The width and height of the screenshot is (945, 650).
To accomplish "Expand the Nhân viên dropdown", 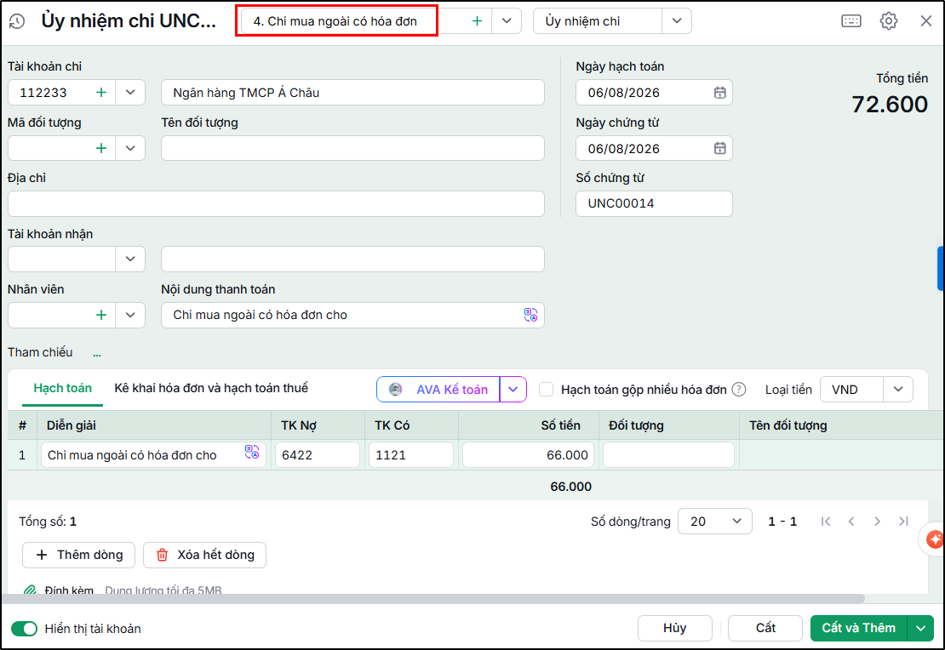I will pyautogui.click(x=130, y=315).
